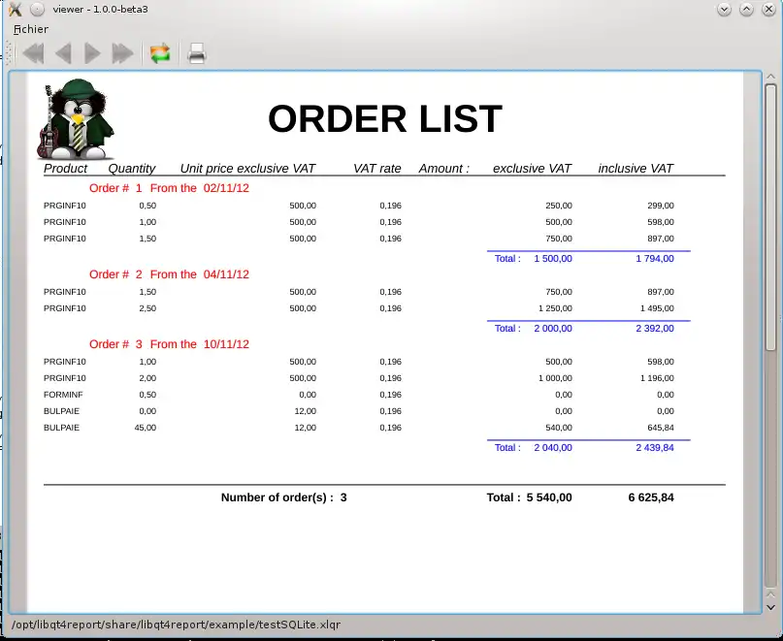Click the Order # 3 From the 10/11/12 heading
The height and width of the screenshot is (641, 783).
click(169, 344)
